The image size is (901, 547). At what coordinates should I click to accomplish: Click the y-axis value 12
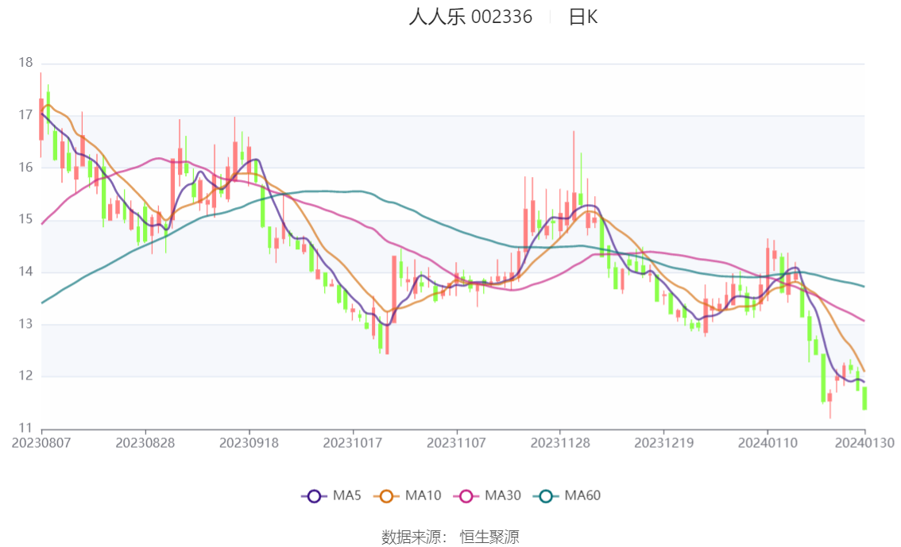[x=25, y=376]
